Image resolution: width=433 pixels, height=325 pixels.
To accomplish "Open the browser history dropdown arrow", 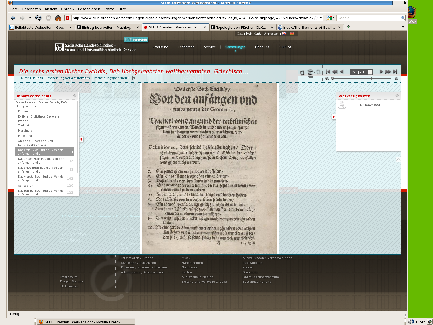I will tap(30, 18).
